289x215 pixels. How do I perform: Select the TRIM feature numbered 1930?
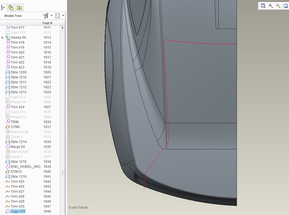[15, 122]
